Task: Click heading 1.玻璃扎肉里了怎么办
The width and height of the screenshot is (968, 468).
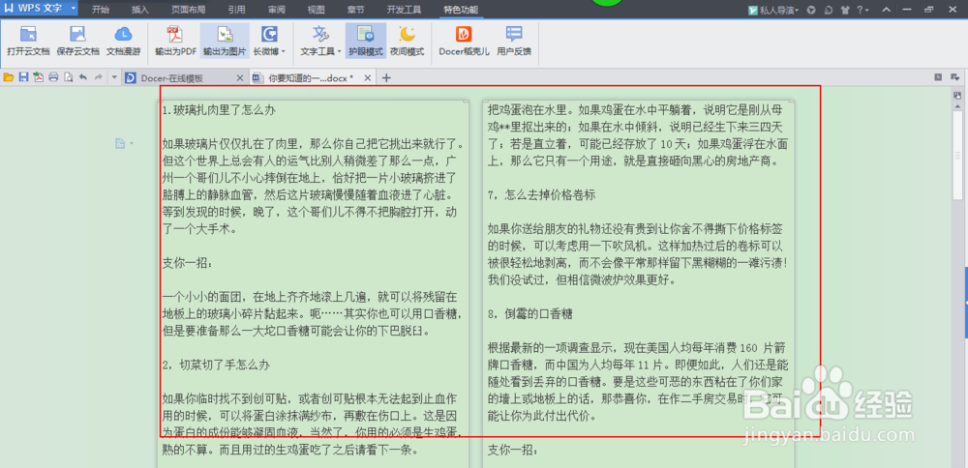Action: [x=219, y=111]
